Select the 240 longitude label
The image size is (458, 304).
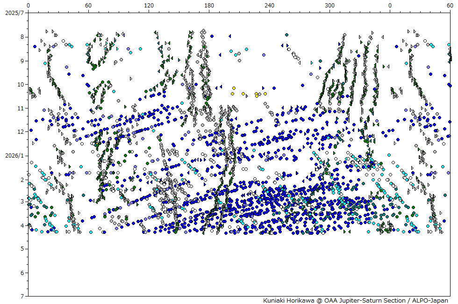tap(269, 5)
